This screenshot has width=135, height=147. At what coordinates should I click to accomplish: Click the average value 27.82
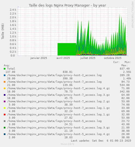(x=68, y=118)
